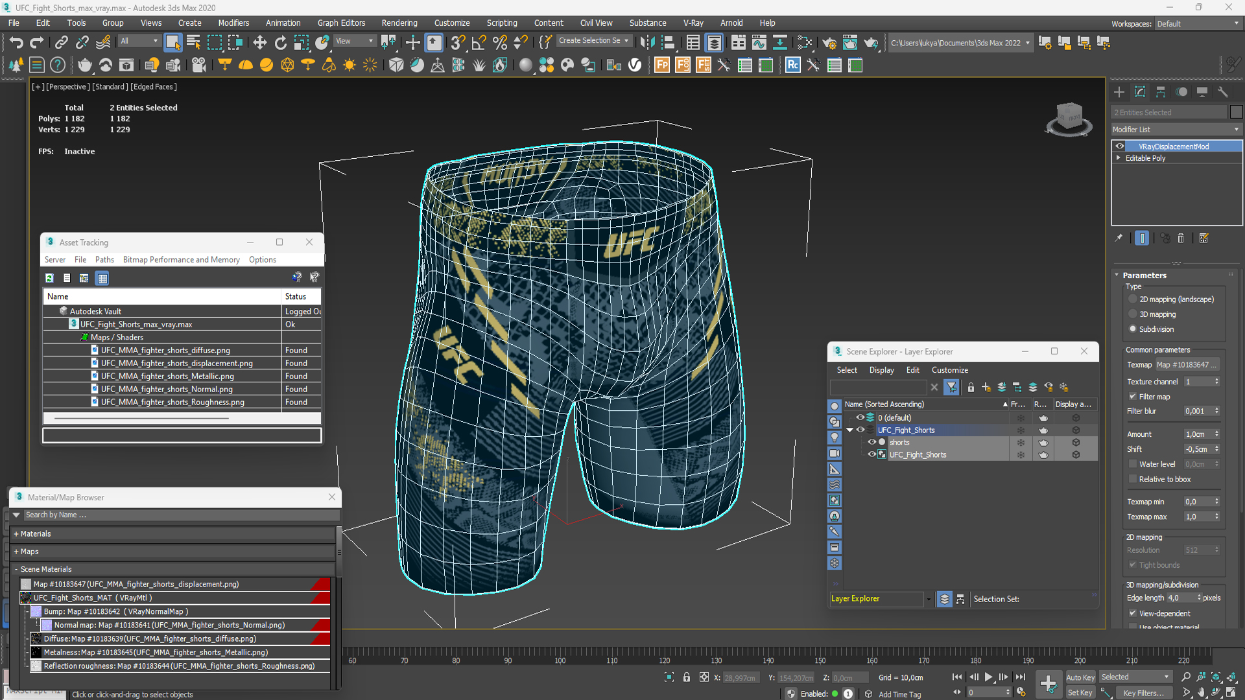Open the Graph Editors menu
The width and height of the screenshot is (1245, 700).
[x=341, y=23]
